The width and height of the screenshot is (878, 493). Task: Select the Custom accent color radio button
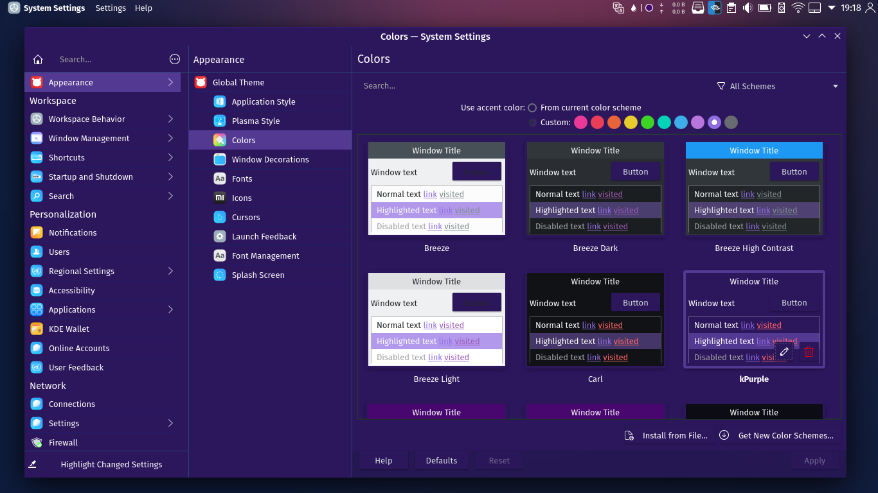pyautogui.click(x=532, y=122)
